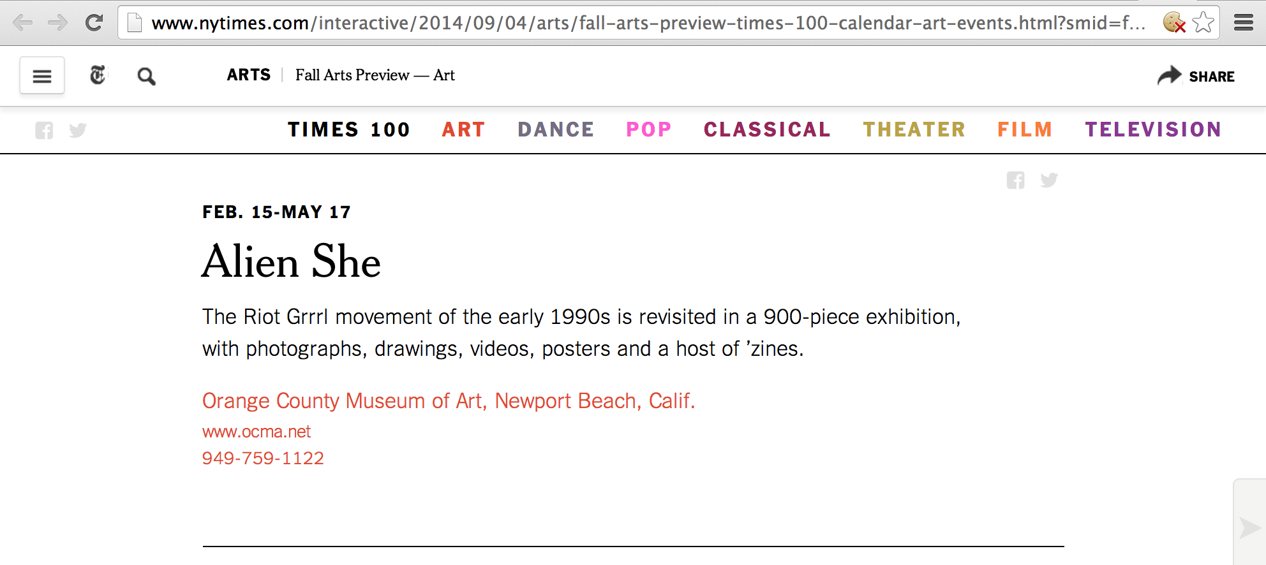Click the Share button
1266x565 pixels.
click(x=1196, y=76)
